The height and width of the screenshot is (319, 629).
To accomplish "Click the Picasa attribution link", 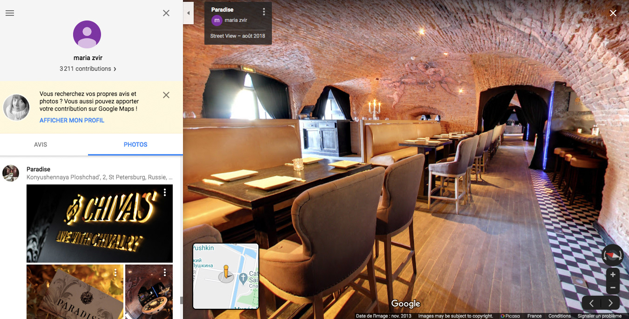I will tap(510, 316).
